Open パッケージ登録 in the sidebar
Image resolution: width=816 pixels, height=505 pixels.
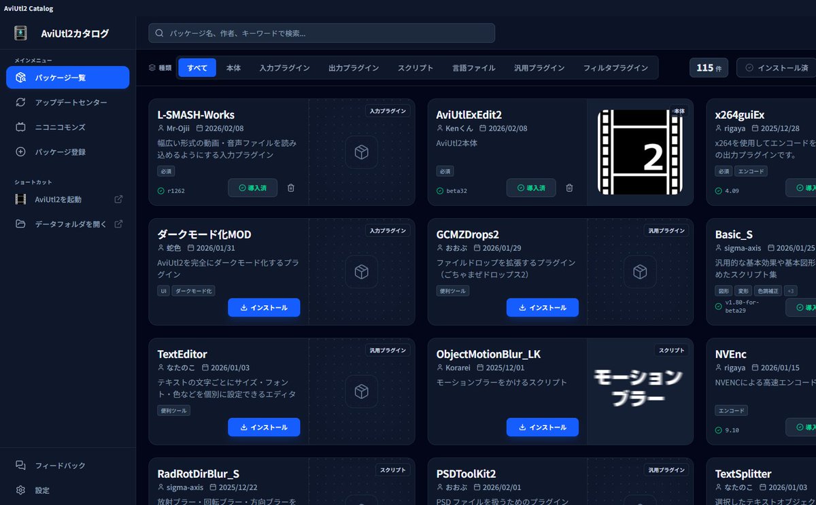67,152
